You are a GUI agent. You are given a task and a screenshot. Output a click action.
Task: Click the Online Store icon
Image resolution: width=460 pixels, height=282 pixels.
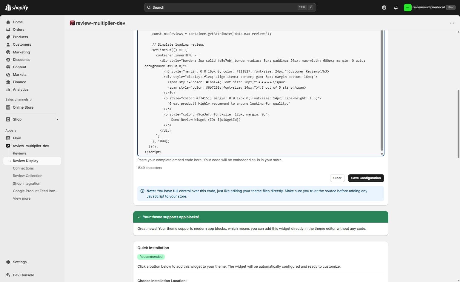[x=8, y=107]
